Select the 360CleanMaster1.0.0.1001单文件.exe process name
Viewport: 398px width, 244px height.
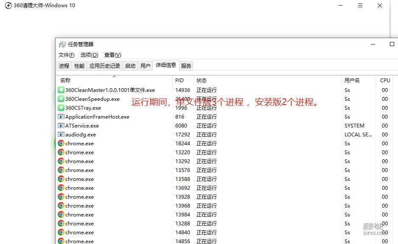(110, 90)
